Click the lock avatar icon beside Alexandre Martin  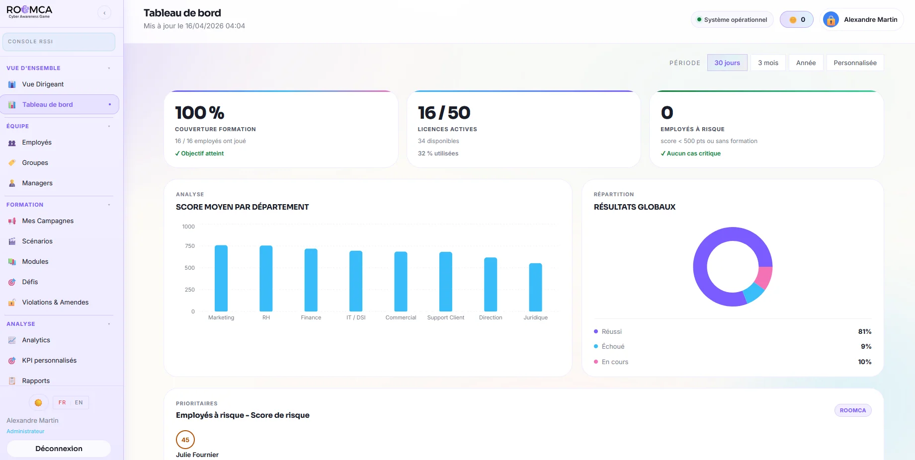click(x=831, y=20)
